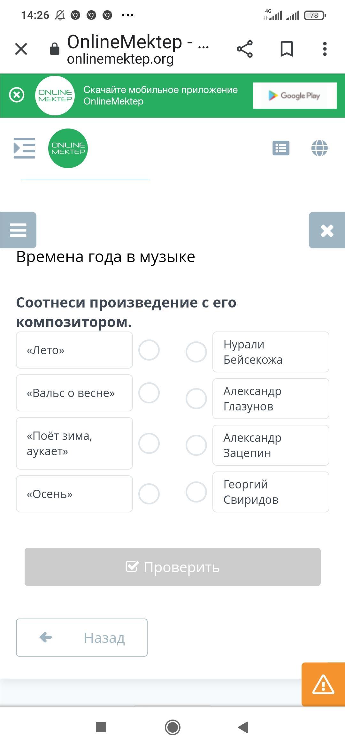Screen dimensions: 345x748
Task: Open the language globe selector
Action: (319, 148)
